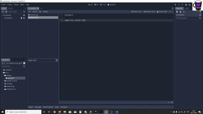This screenshot has width=203, height=114.
Task: Open the script editor Edit menu
Action: pyautogui.click(x=40, y=12)
